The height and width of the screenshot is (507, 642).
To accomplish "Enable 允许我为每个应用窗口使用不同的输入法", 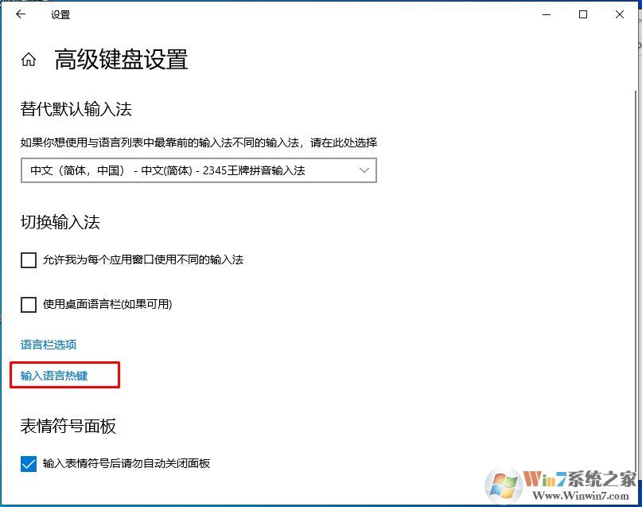I will (x=29, y=260).
